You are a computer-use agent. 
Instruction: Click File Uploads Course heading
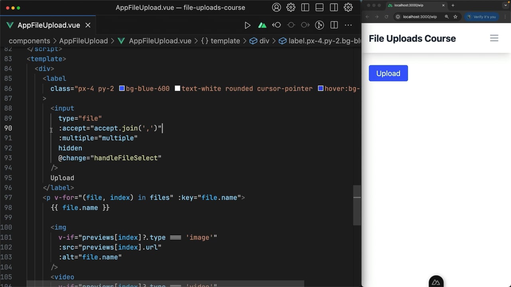[412, 38]
